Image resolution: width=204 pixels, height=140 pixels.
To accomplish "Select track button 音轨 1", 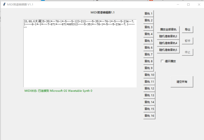I will click(148, 14).
